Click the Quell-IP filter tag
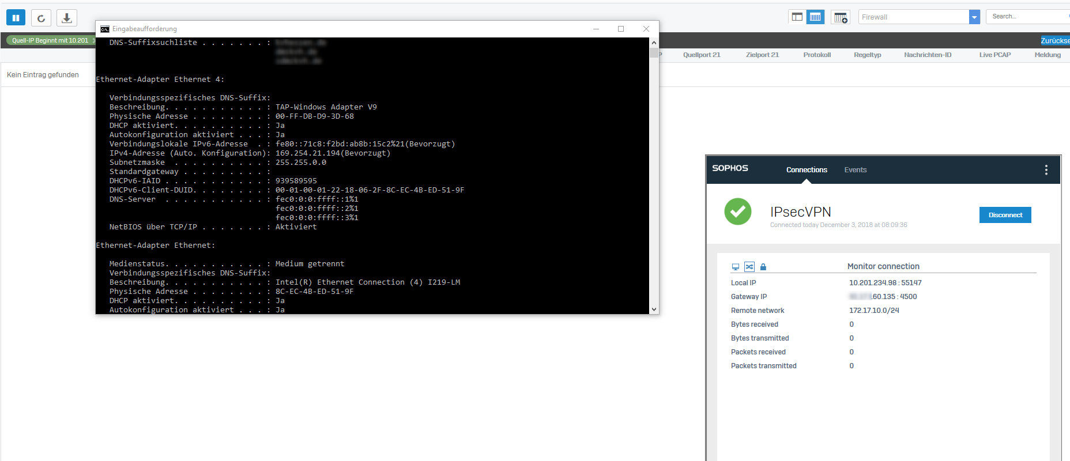The height and width of the screenshot is (461, 1070). [50, 40]
